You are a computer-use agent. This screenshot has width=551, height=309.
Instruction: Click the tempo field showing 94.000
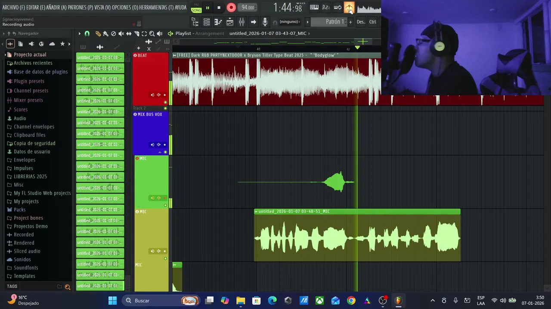[248, 7]
